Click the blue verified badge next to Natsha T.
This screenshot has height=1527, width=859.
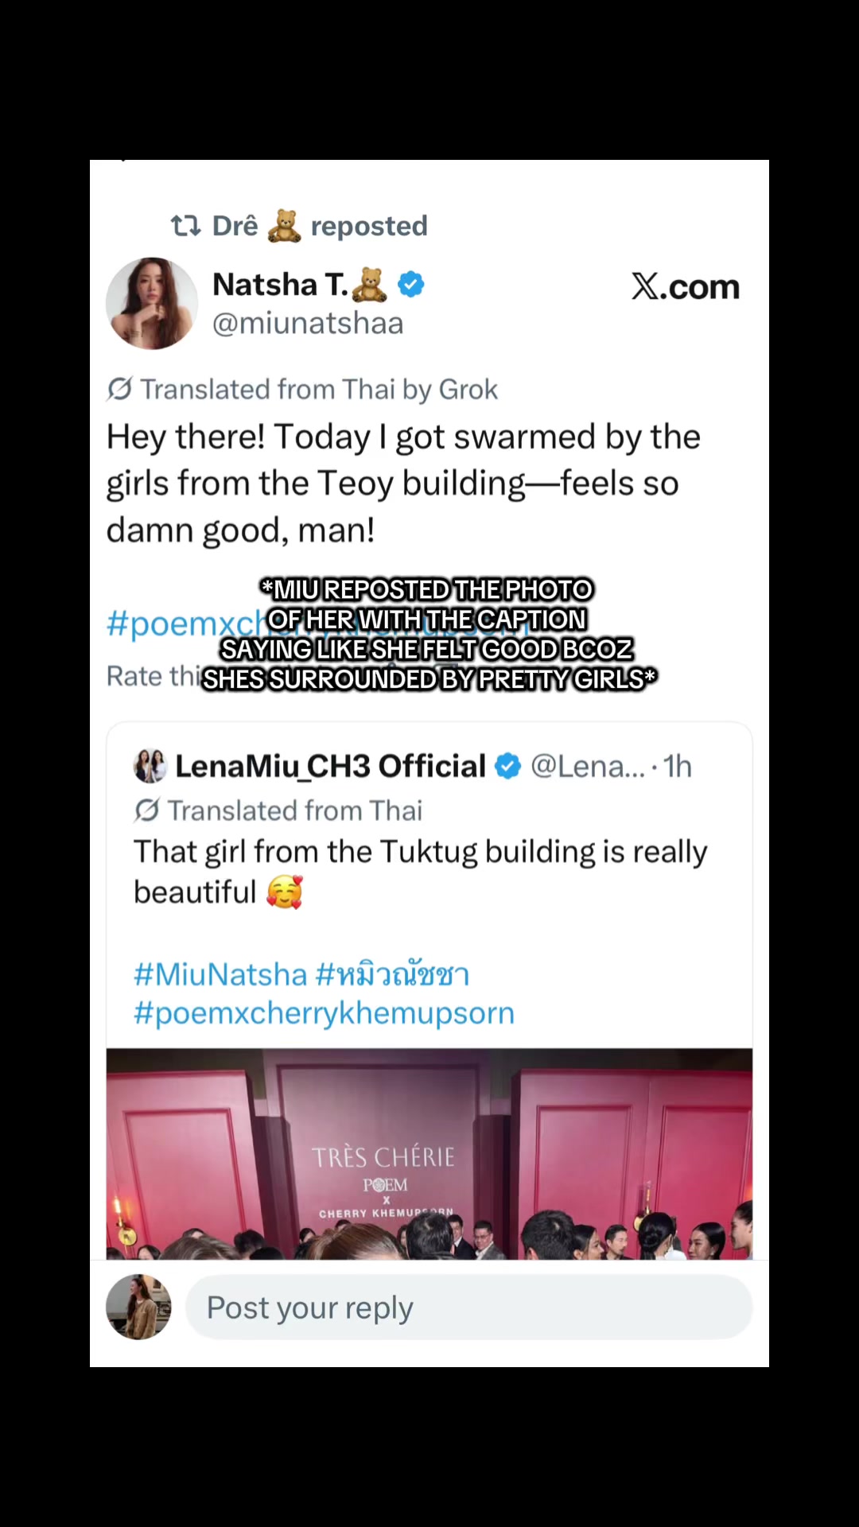click(x=411, y=284)
